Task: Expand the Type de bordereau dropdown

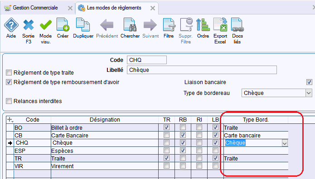Action: click(309, 93)
